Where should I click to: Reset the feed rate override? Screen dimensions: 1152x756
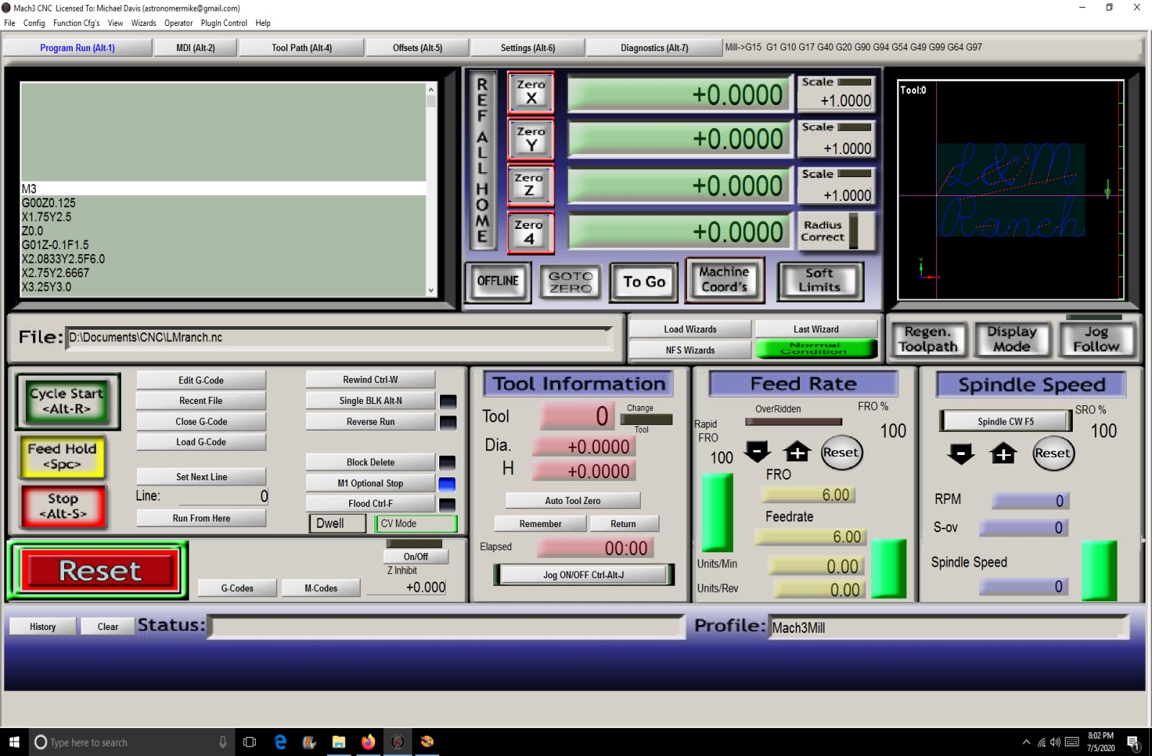(x=841, y=452)
